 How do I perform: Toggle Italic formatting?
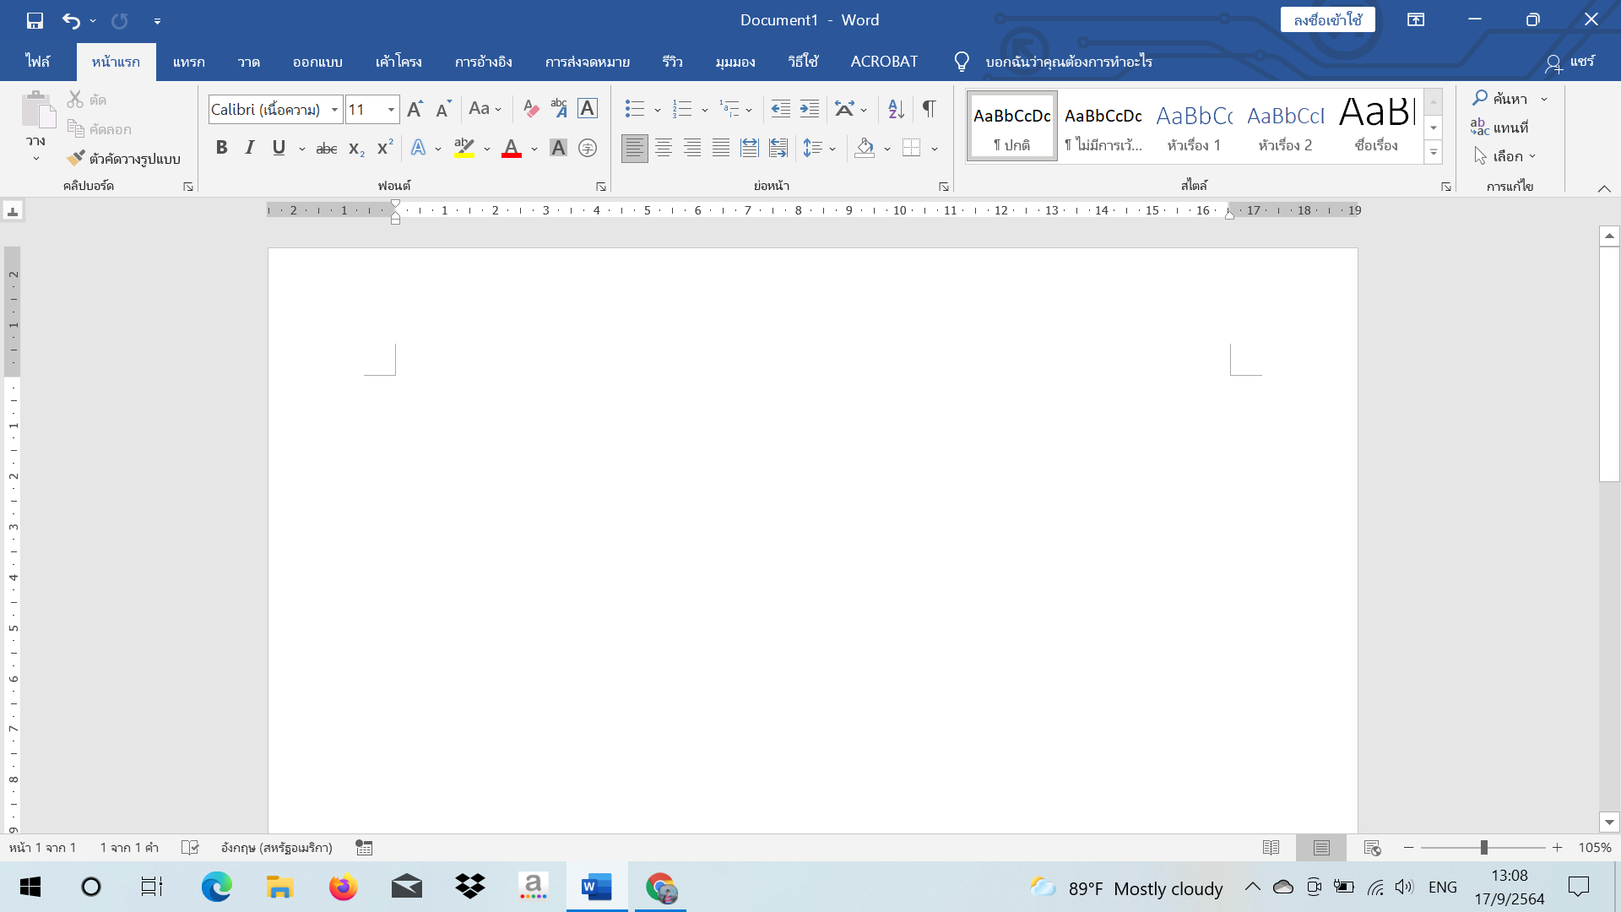(250, 149)
